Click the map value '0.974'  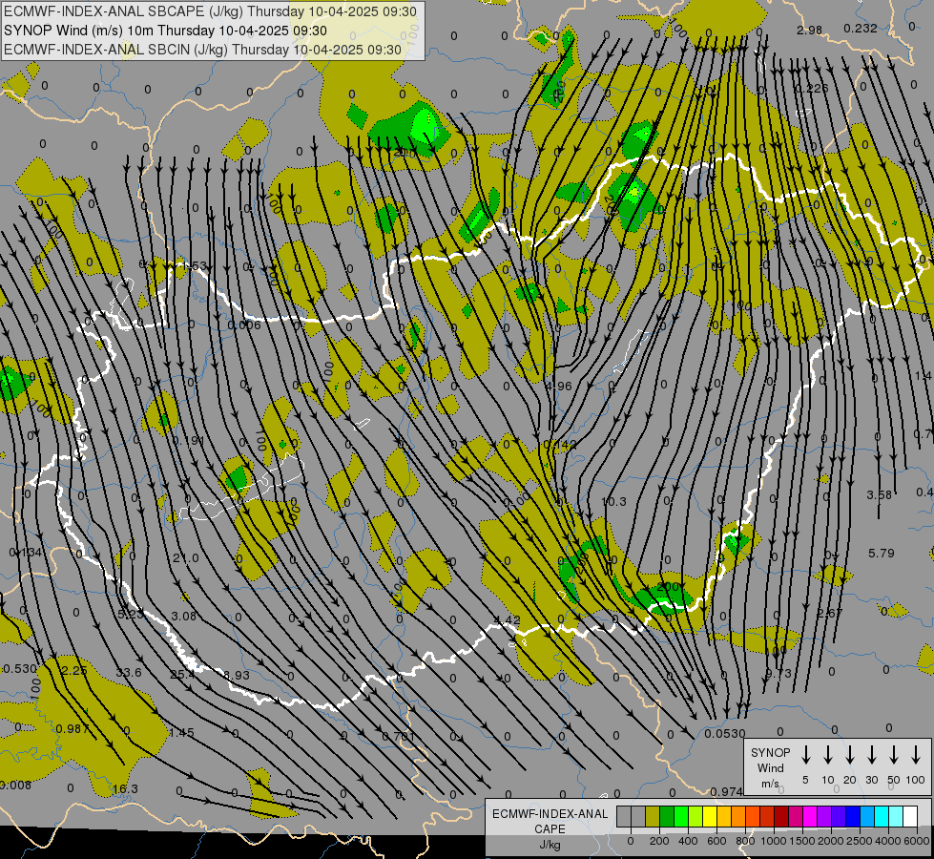pos(726,791)
